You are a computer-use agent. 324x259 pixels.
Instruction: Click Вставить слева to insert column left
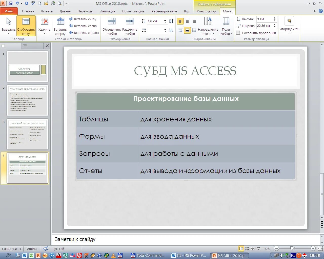(x=83, y=26)
